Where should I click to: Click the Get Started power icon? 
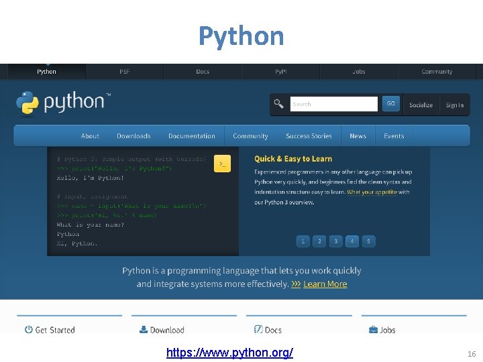tap(29, 329)
